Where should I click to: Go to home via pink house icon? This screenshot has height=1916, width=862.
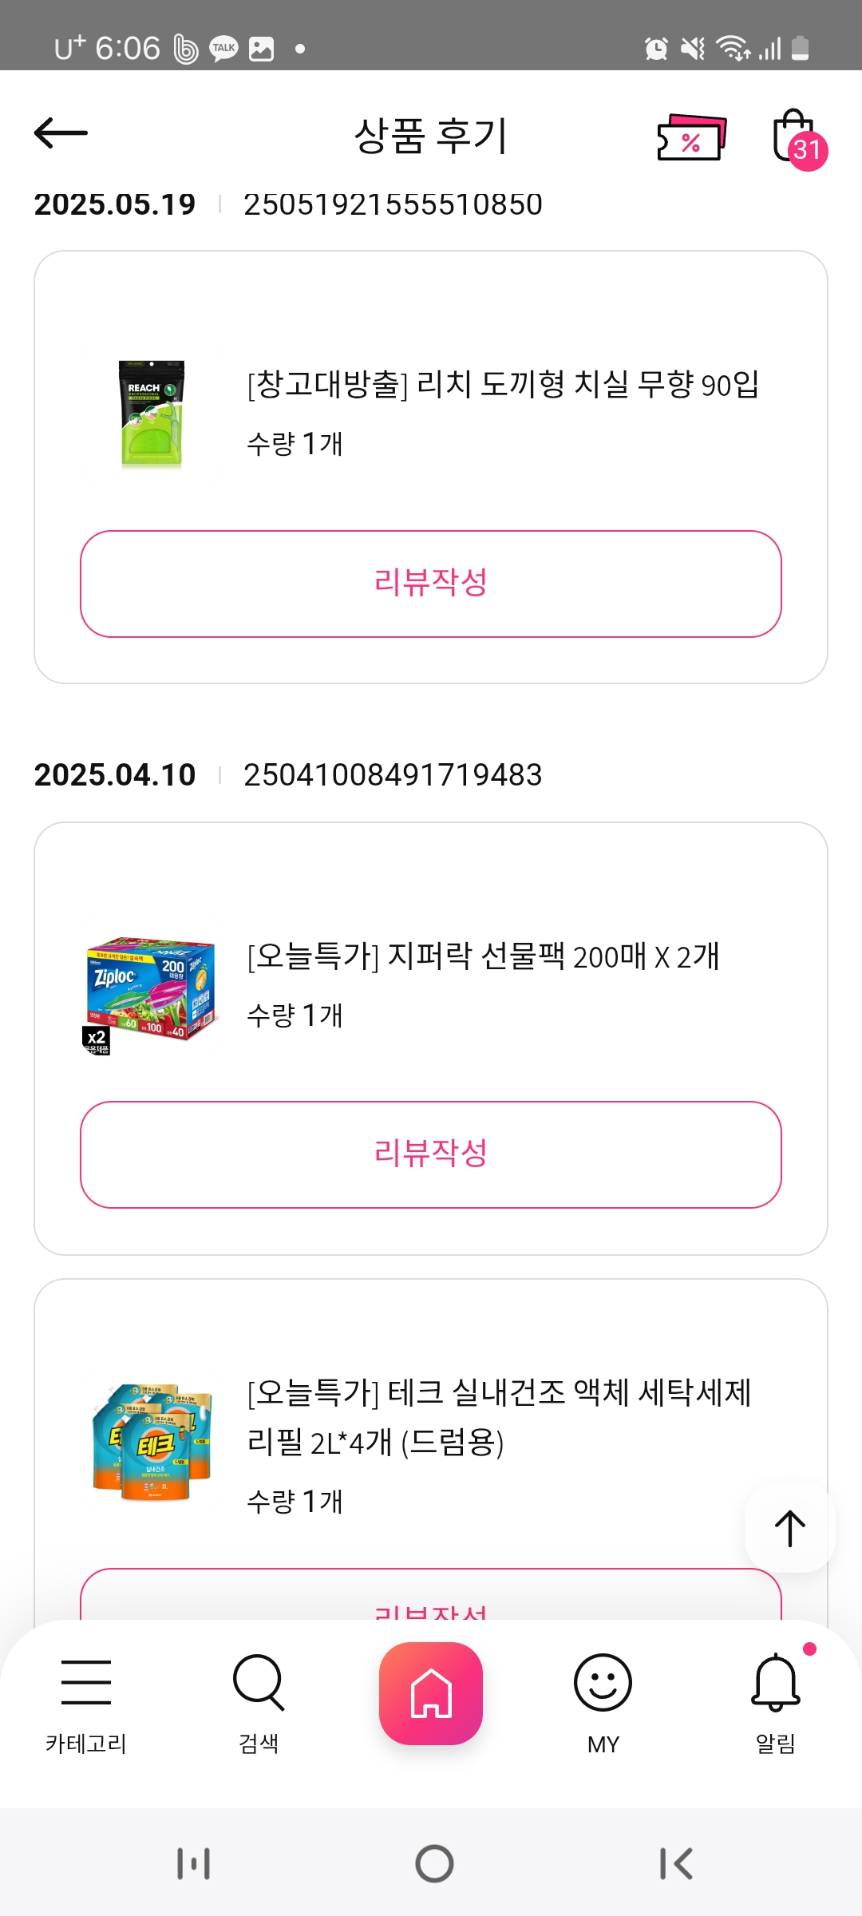[x=431, y=1692]
